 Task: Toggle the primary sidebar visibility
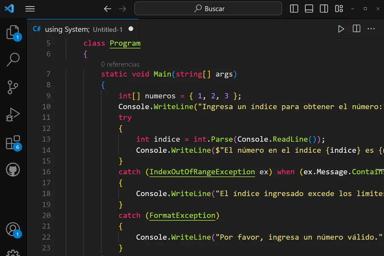tap(294, 9)
